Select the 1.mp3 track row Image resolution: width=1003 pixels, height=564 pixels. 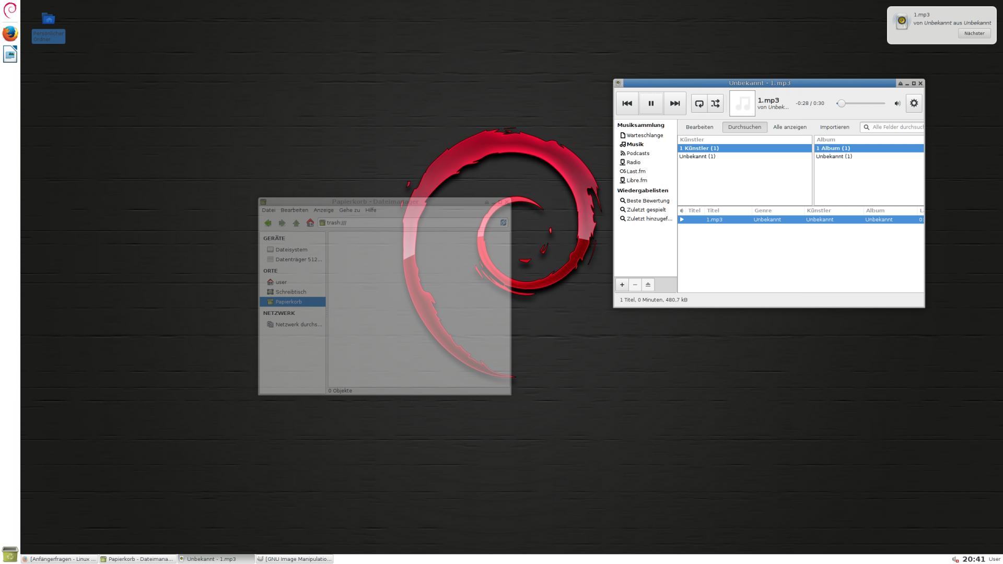pos(801,220)
